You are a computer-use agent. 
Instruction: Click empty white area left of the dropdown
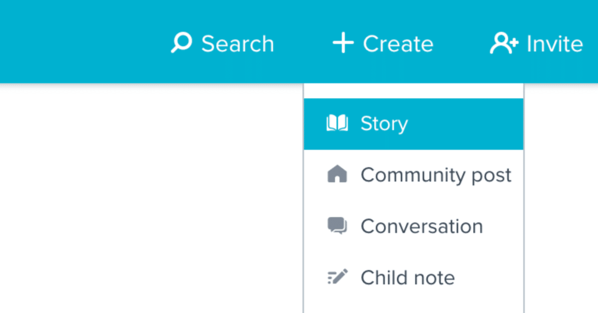(x=149, y=199)
